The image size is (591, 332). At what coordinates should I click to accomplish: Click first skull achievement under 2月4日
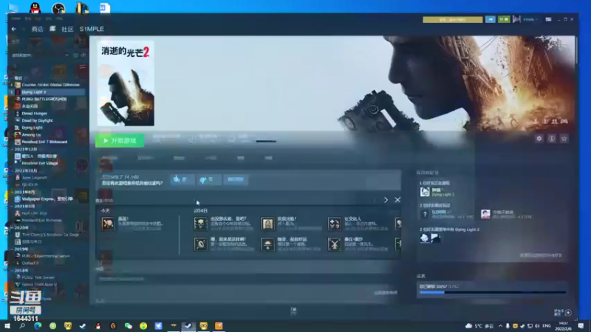tap(200, 224)
